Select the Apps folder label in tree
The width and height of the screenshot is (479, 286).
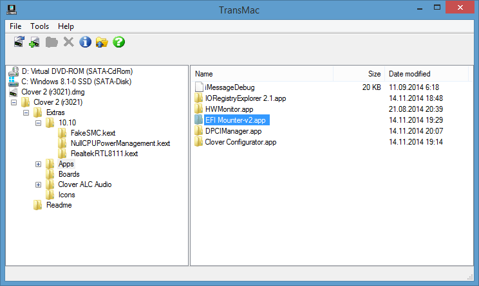click(66, 164)
